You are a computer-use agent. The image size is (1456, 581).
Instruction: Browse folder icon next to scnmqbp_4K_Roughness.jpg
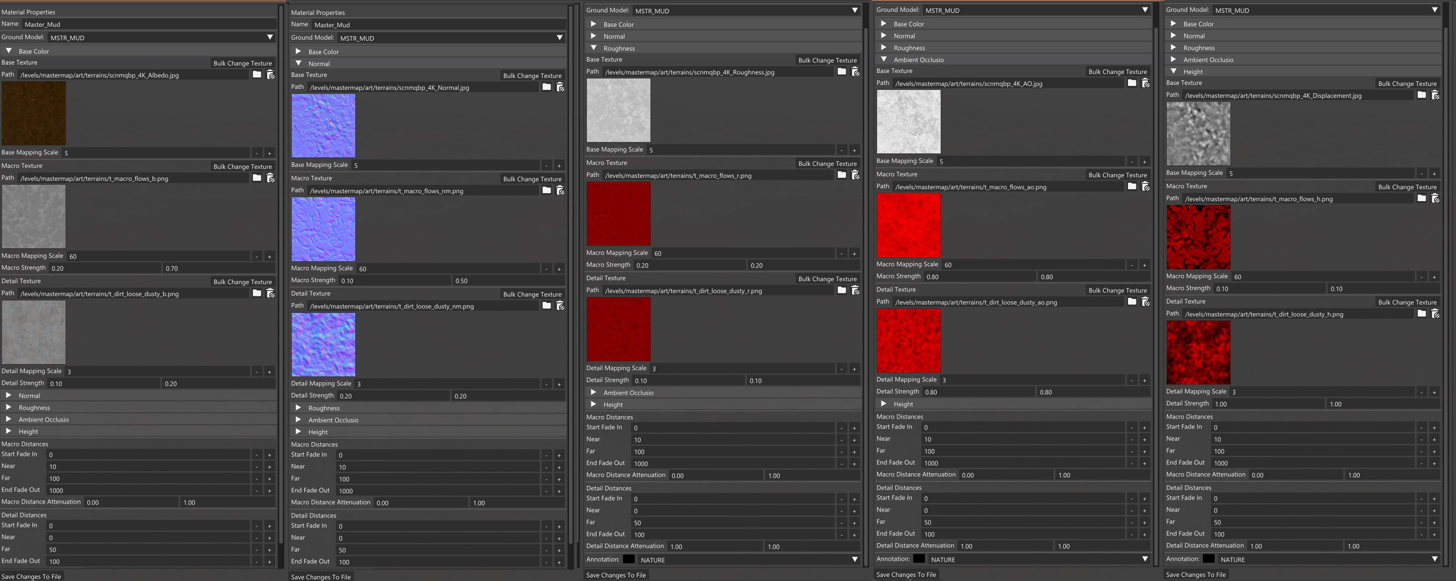(842, 72)
